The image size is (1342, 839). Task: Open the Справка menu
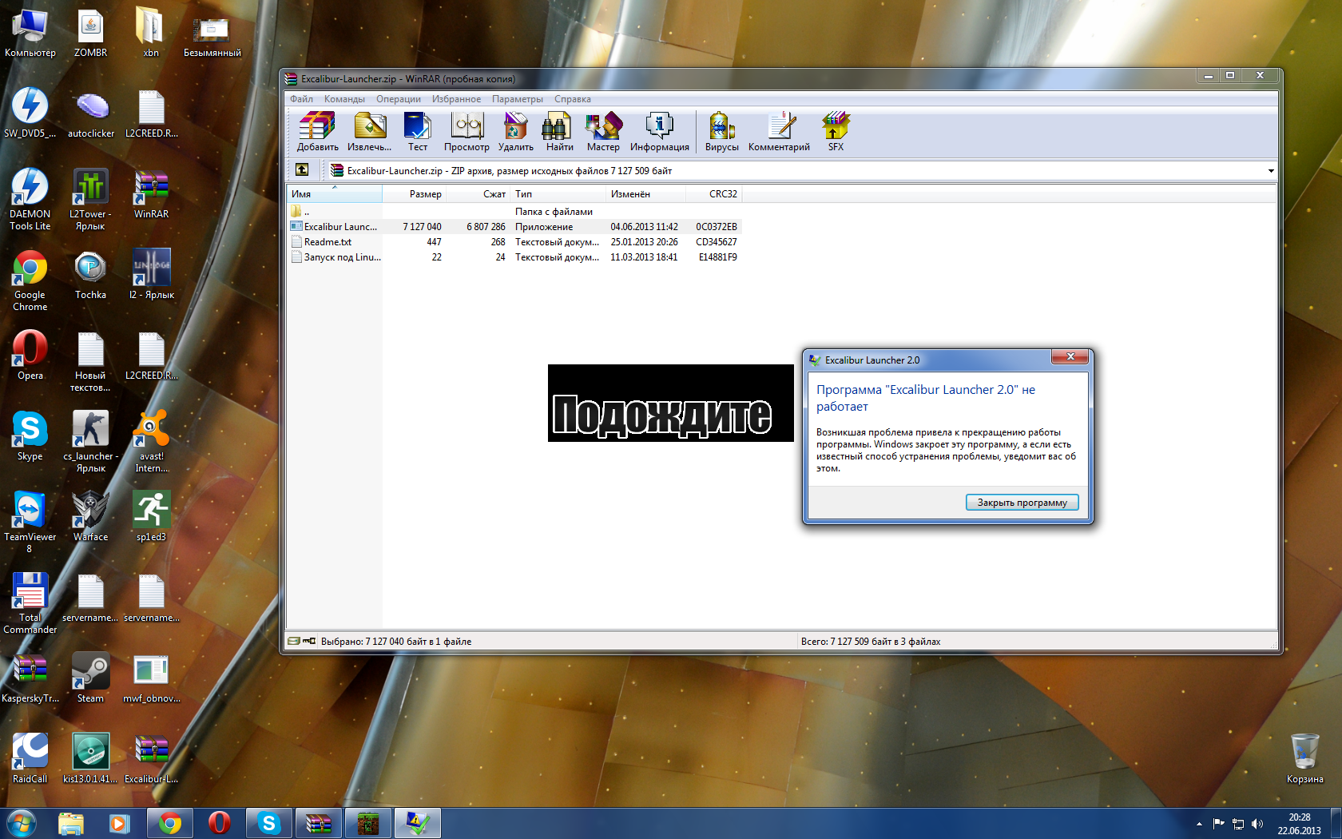pyautogui.click(x=572, y=99)
